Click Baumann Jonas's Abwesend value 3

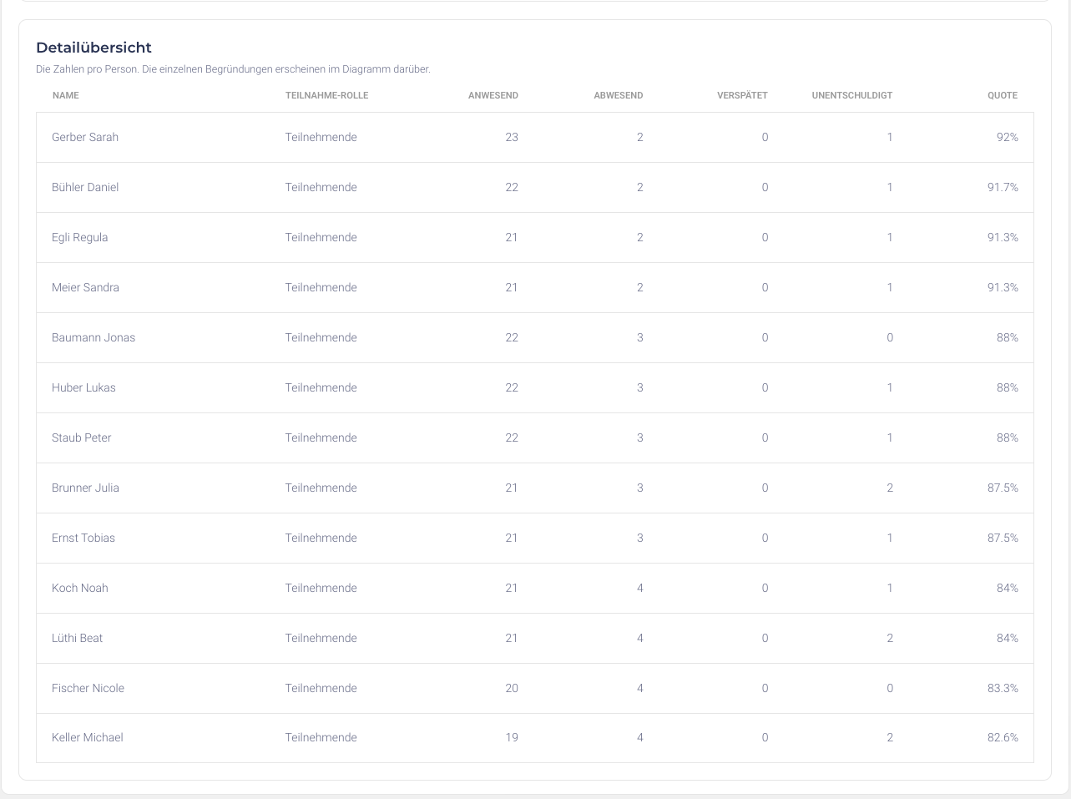[x=640, y=337]
